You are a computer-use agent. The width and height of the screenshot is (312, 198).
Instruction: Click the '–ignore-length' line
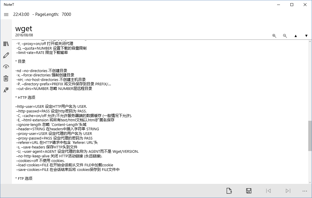[x=51, y=125]
